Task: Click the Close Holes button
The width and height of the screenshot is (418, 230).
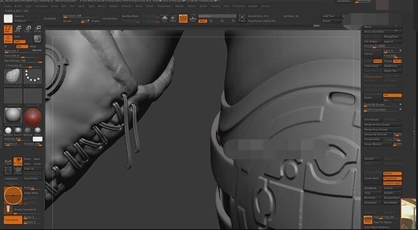Action: [x=373, y=66]
